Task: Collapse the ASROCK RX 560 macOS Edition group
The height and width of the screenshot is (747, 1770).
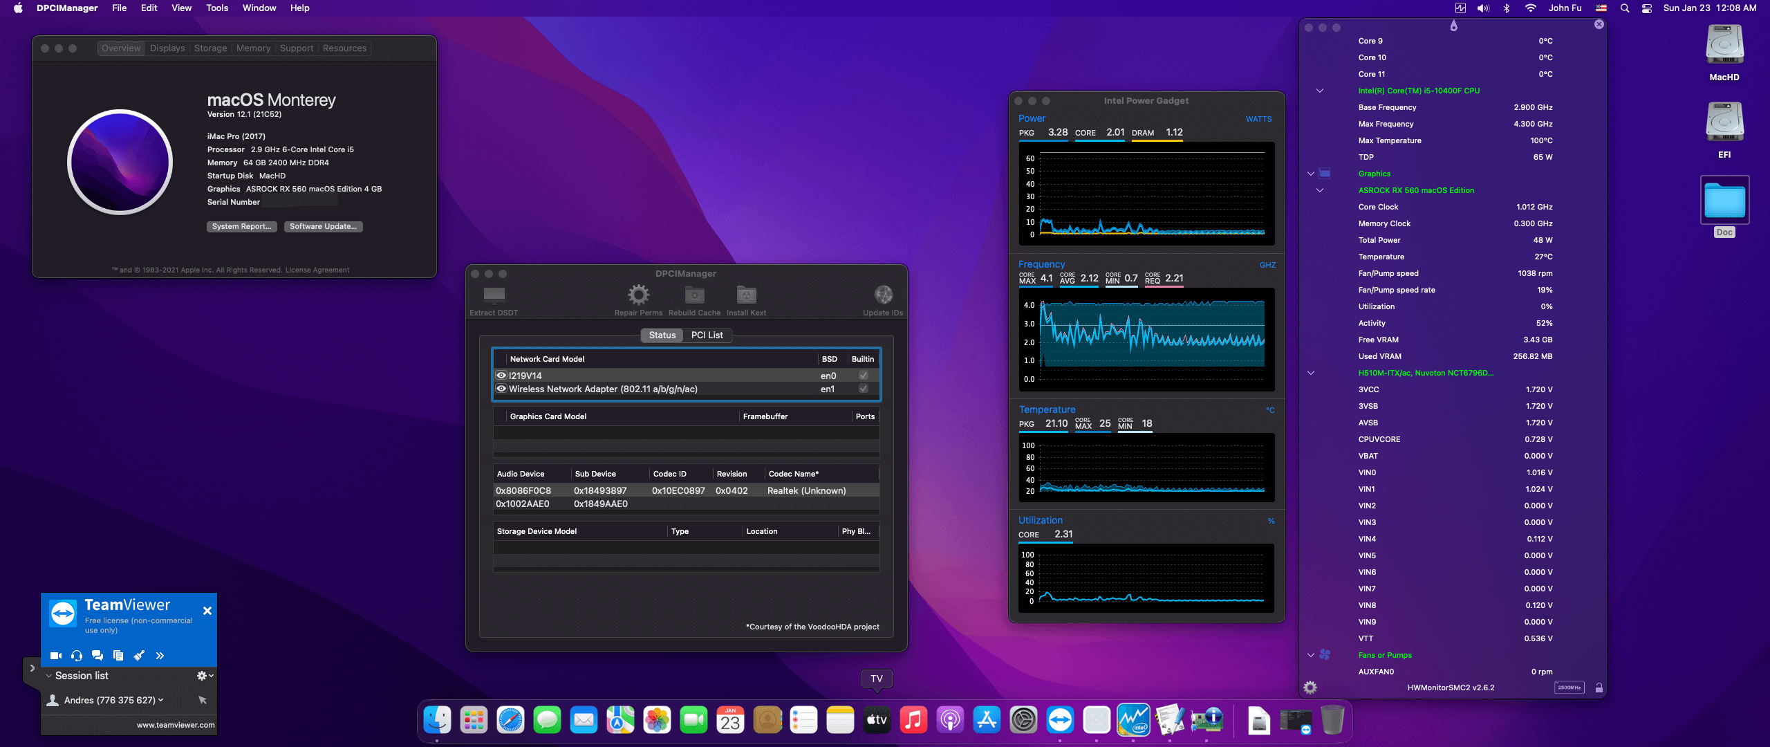Action: (1320, 190)
